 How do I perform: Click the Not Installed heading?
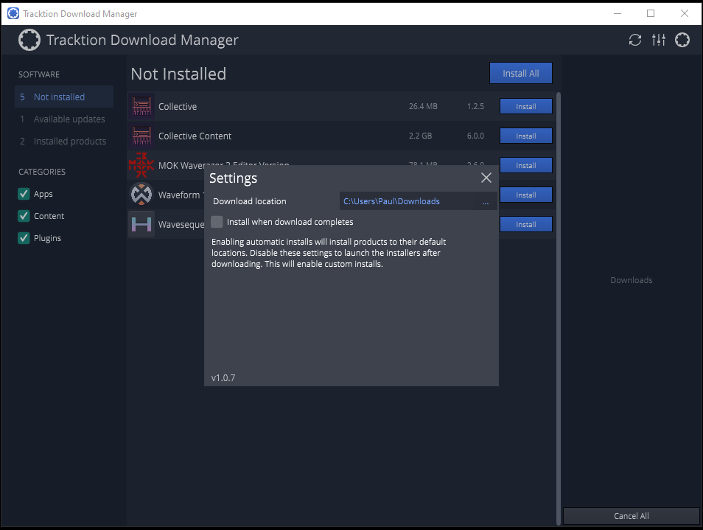click(178, 74)
